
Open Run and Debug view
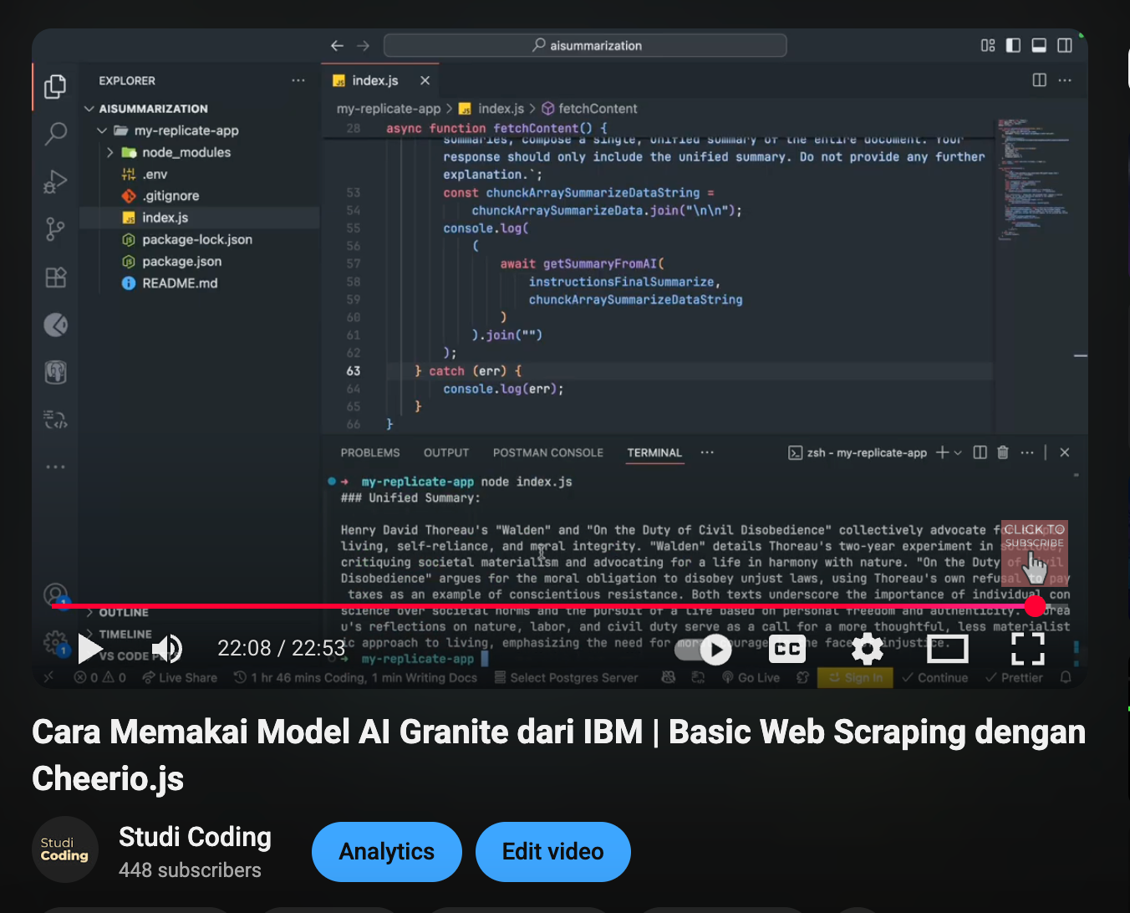point(55,181)
